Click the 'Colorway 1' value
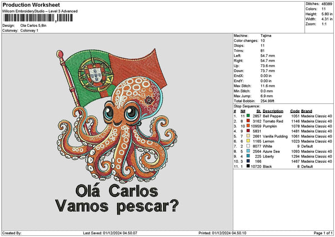Image resolution: width=335 pixels, height=237 pixels. [29, 31]
